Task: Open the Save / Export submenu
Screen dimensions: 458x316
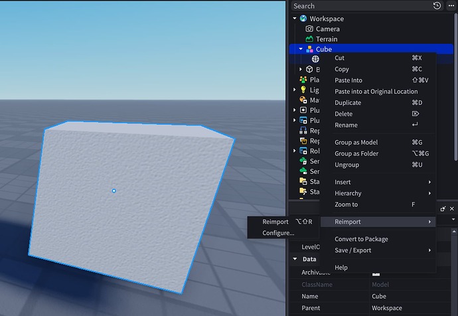Action: click(378, 250)
